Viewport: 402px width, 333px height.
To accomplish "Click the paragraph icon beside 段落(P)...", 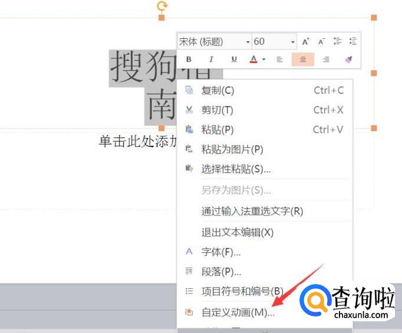I will [x=189, y=271].
